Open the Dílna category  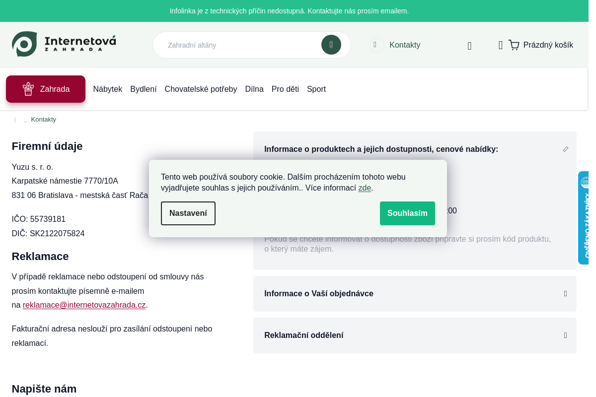[x=254, y=89]
